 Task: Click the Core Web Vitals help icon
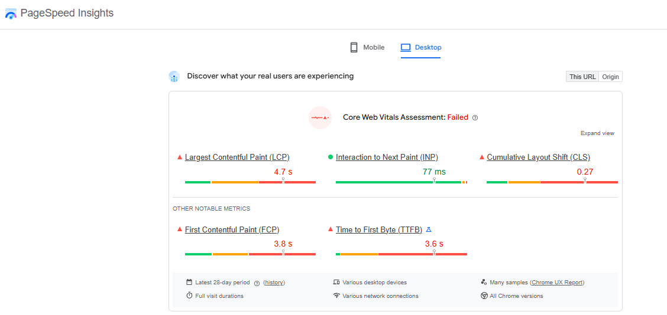475,117
